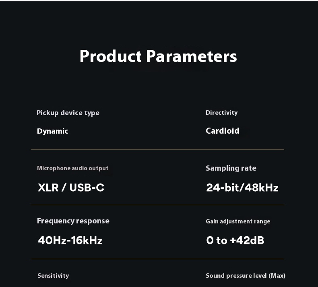Select the "Microphone audio output" label

click(72, 168)
